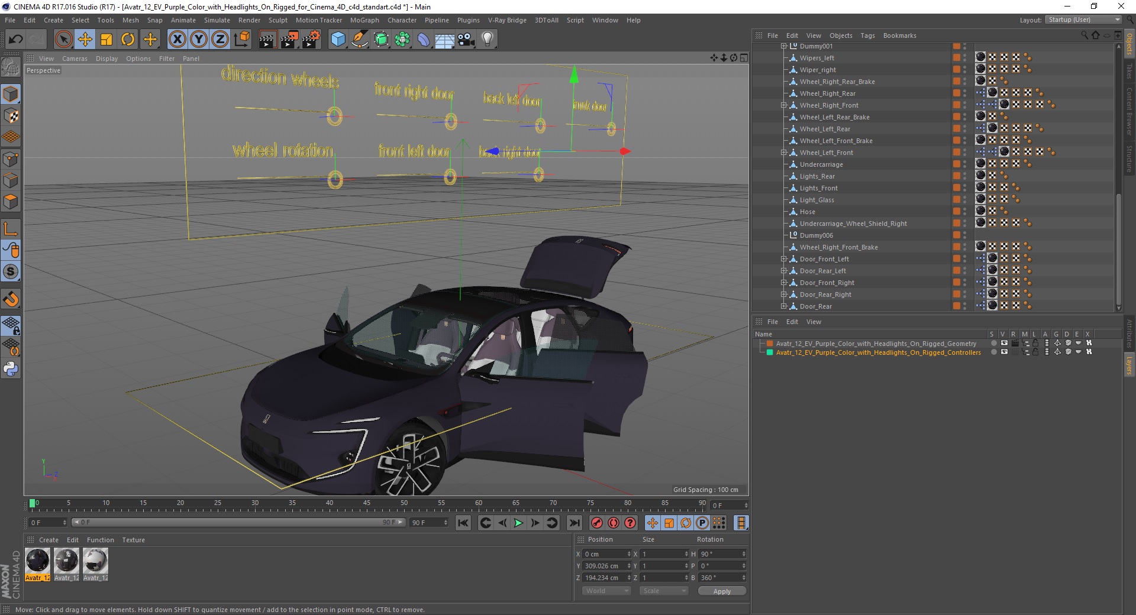The height and width of the screenshot is (615, 1136).
Task: Click the Coordinate System icon
Action: [x=242, y=40]
